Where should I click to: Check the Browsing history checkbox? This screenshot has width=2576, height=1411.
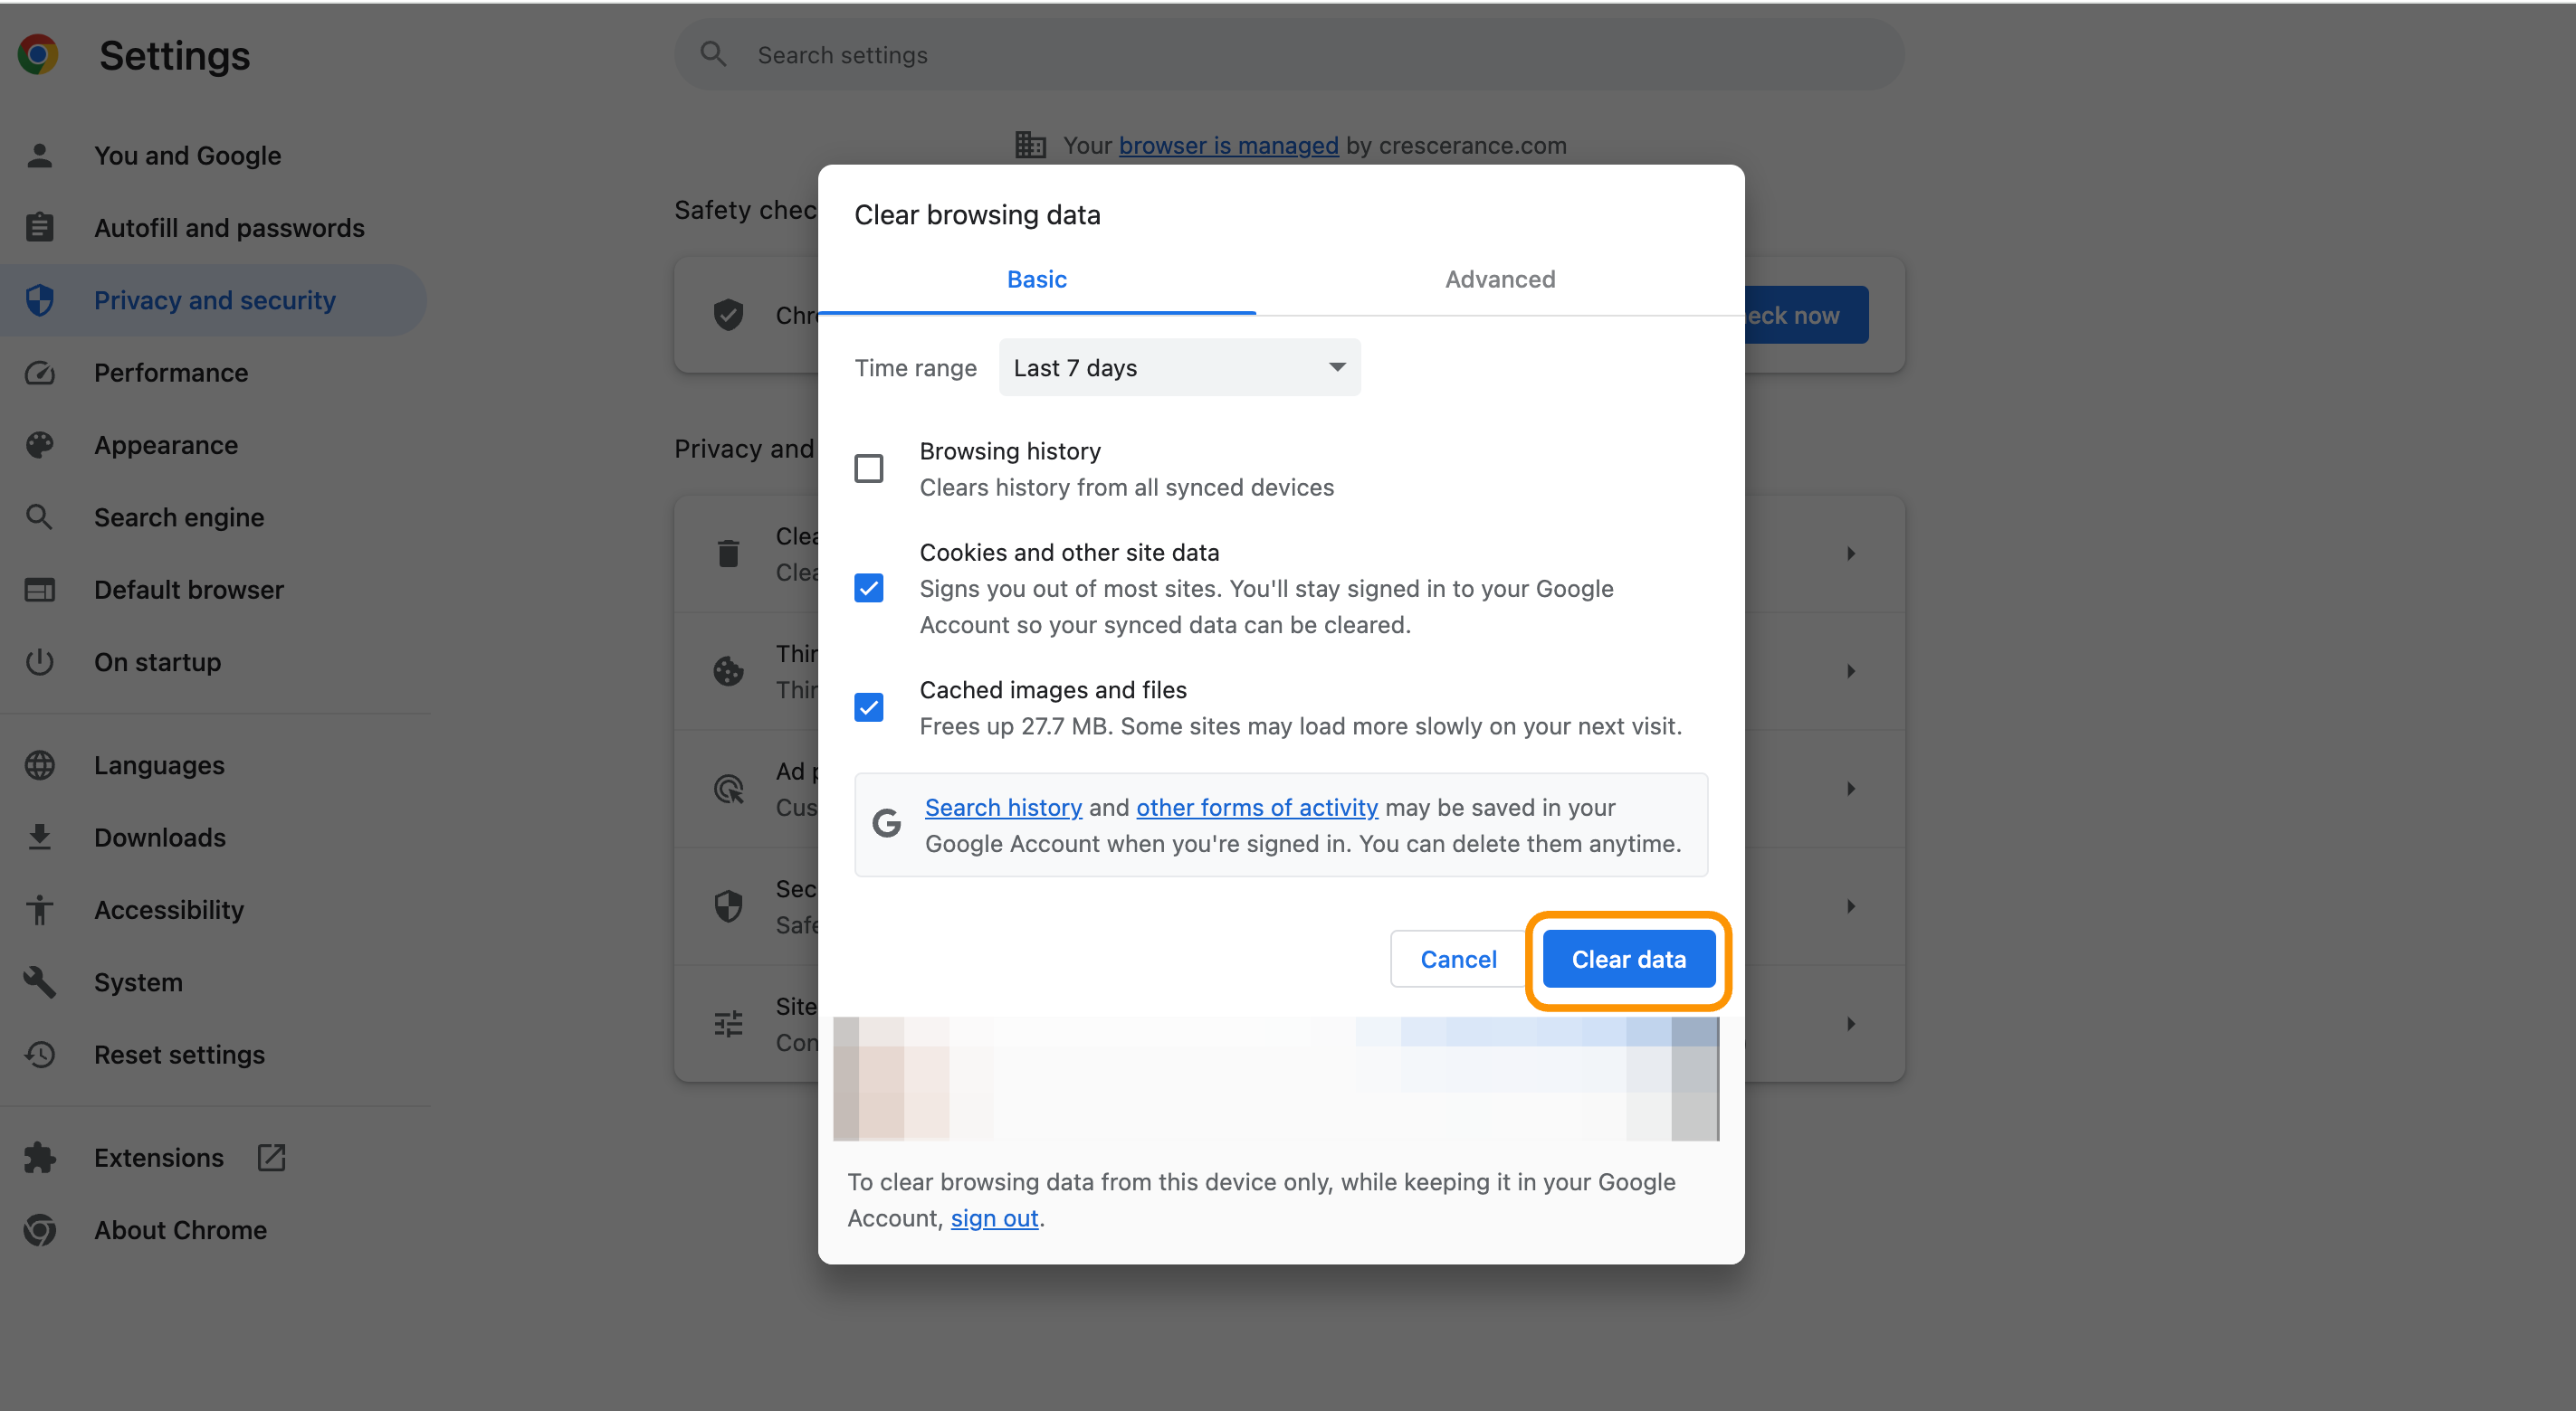coord(869,469)
